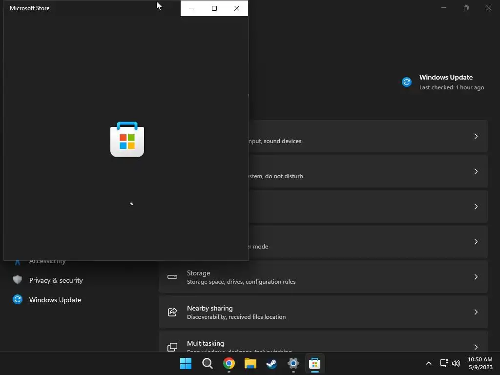Screen dimensions: 500x375
Task: Click the Storage row chevron arrow
Action: pyautogui.click(x=476, y=277)
